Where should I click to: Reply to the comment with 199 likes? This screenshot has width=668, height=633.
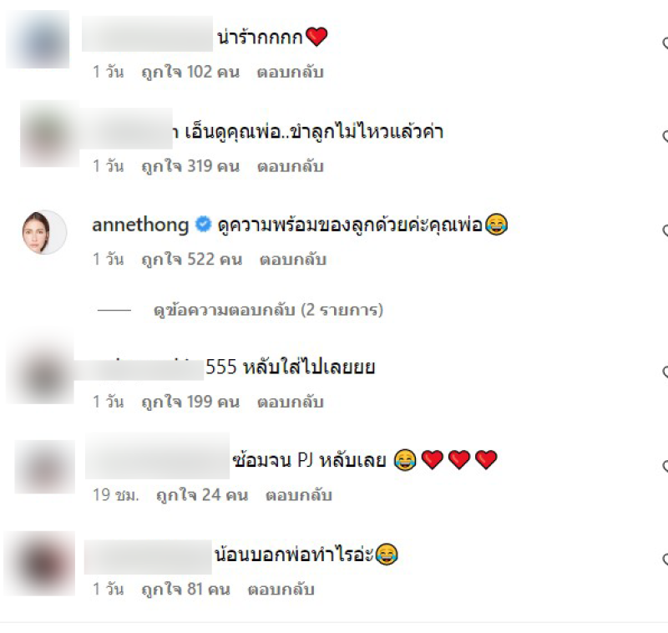tap(290, 402)
